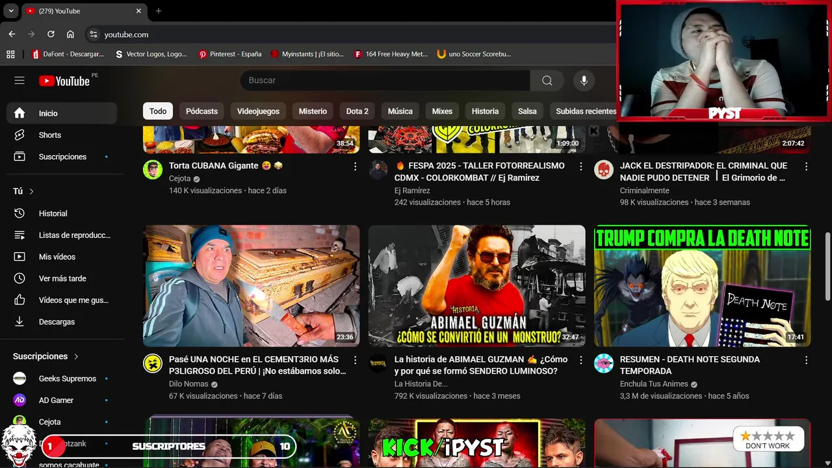Open Descargas in sidebar

tap(62, 322)
